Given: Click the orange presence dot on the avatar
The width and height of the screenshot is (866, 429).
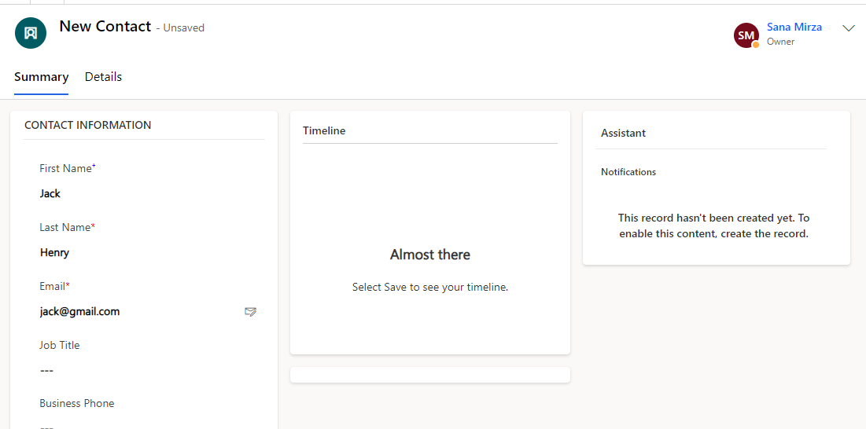Looking at the screenshot, I should click(756, 45).
